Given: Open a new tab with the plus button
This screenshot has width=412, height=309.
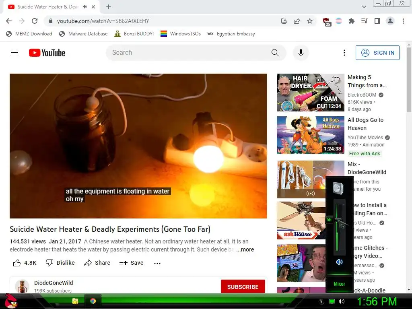Looking at the screenshot, I should pos(109,7).
